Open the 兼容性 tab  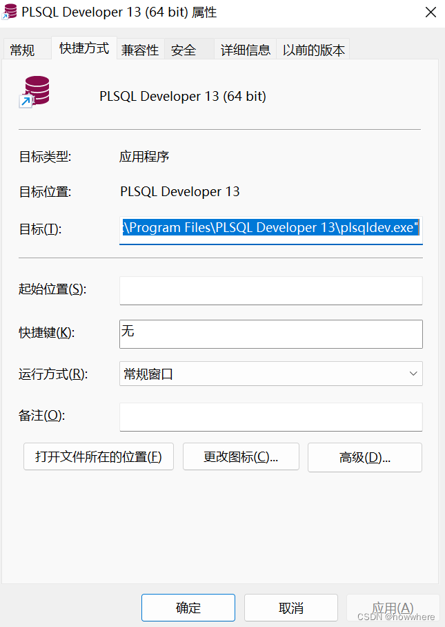coord(140,50)
